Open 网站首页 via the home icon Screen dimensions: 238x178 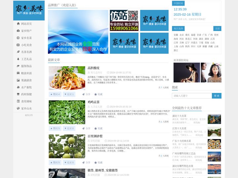tap(18, 24)
